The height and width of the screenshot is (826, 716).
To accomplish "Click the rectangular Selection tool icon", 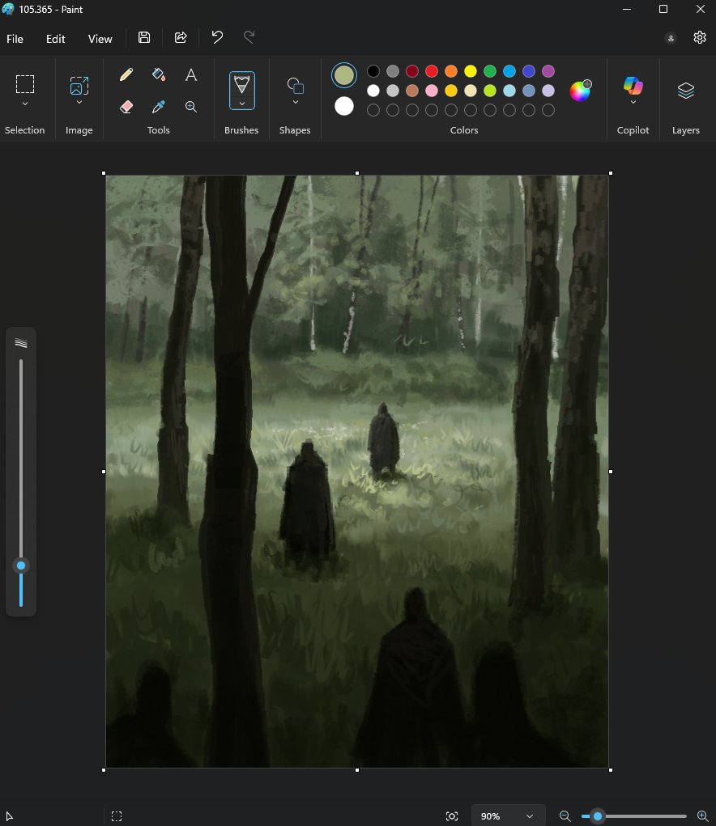I will [25, 84].
